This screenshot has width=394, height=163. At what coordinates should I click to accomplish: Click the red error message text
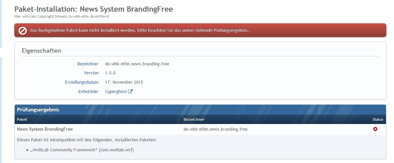[139, 30]
